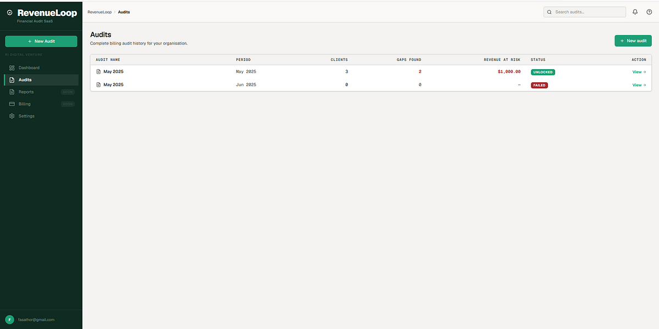Click the magnifier icon in the search box

coord(549,12)
